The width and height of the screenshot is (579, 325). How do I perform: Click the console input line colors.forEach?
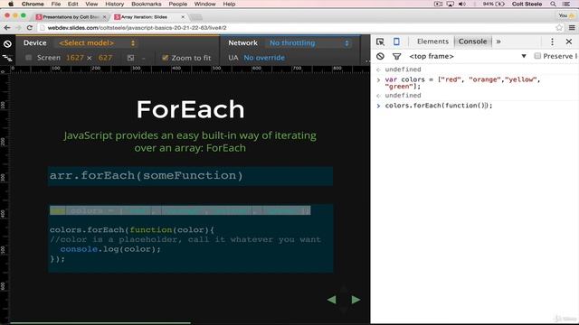click(x=439, y=106)
